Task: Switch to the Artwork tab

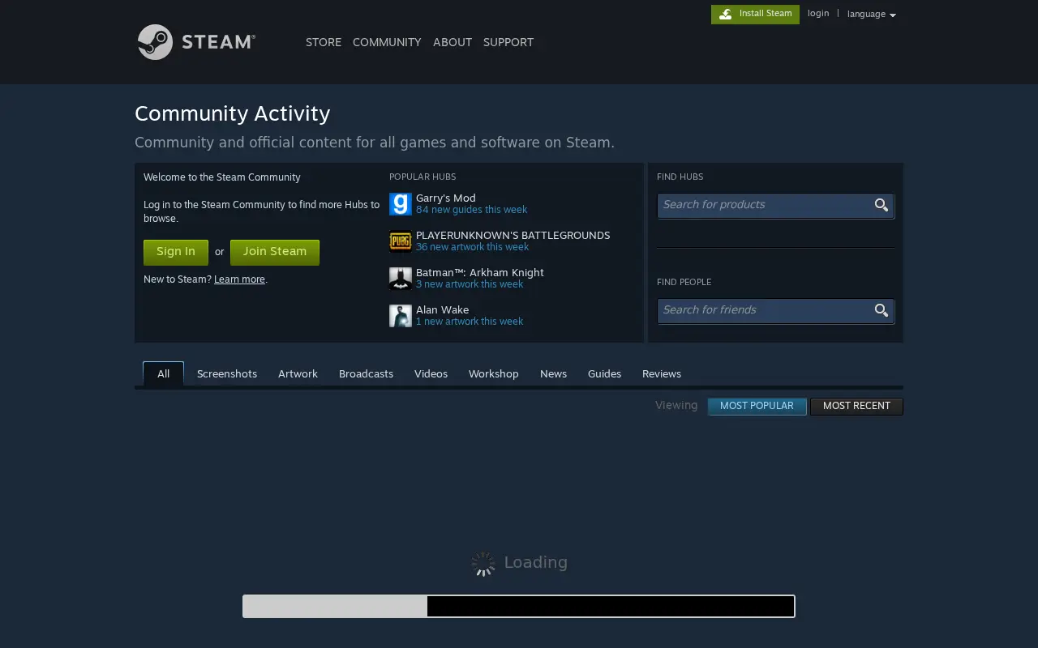Action: pos(298,373)
